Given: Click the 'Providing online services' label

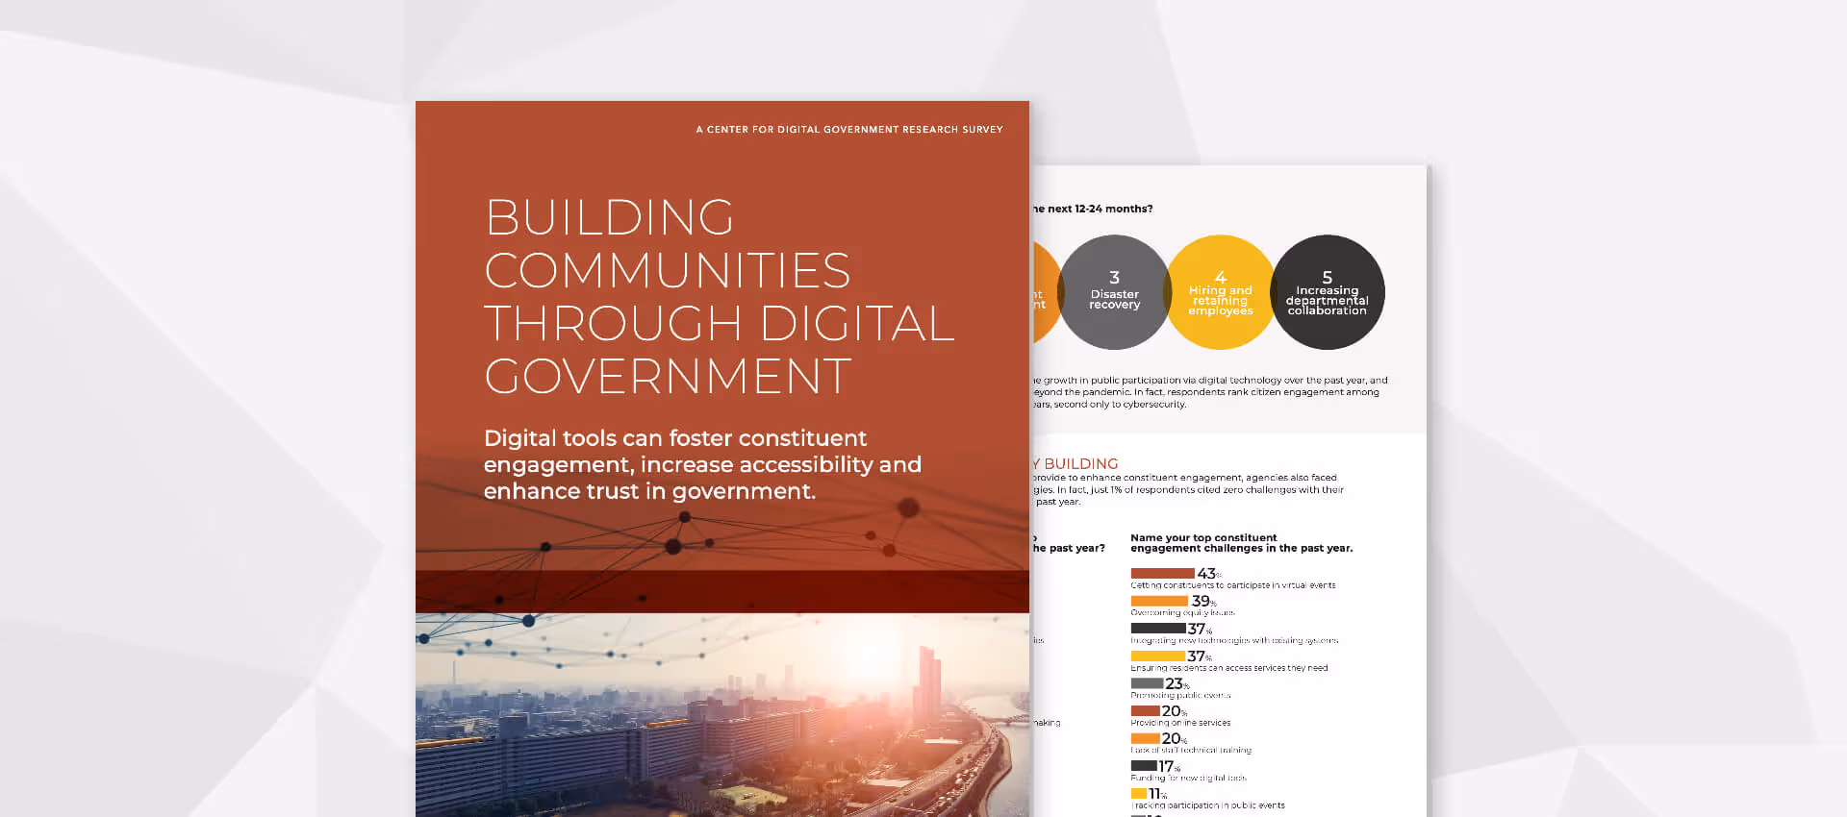Looking at the screenshot, I should coord(1180,723).
